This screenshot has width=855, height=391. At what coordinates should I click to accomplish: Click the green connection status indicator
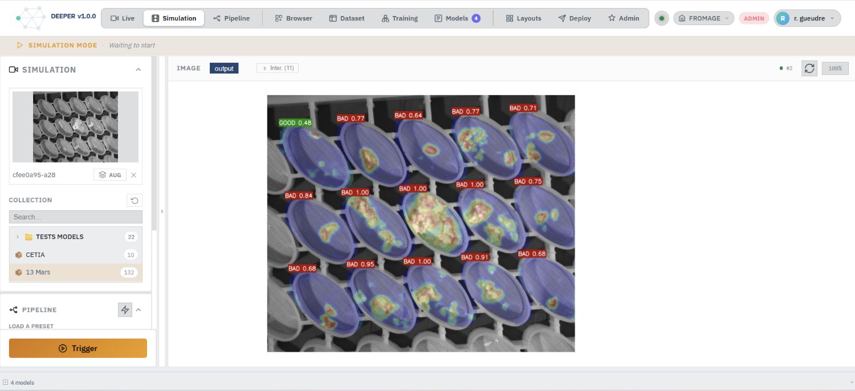tap(661, 18)
